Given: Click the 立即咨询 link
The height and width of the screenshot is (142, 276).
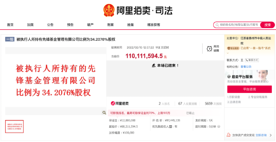Looking at the screenshot, I should (261, 135).
